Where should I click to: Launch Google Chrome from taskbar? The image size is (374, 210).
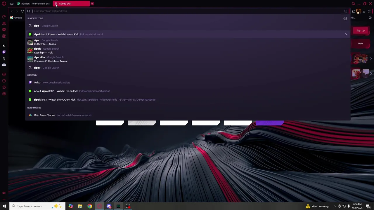pos(90,206)
